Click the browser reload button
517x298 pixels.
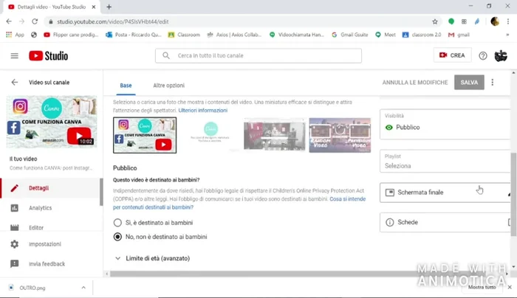(x=35, y=21)
